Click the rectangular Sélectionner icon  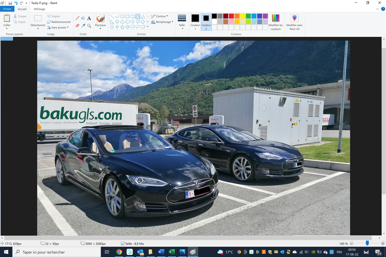38,18
